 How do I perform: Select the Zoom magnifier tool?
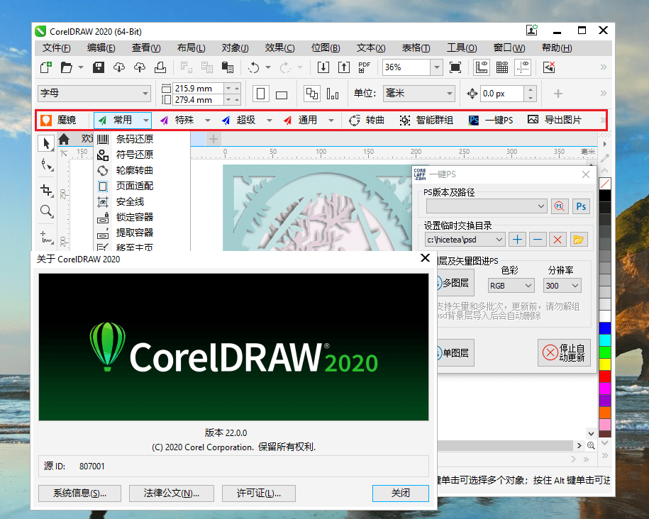tap(46, 211)
